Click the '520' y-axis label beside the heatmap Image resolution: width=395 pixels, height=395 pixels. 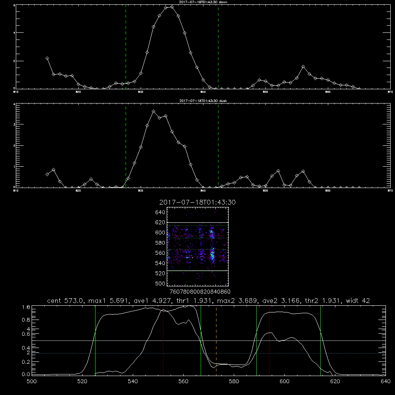click(160, 273)
